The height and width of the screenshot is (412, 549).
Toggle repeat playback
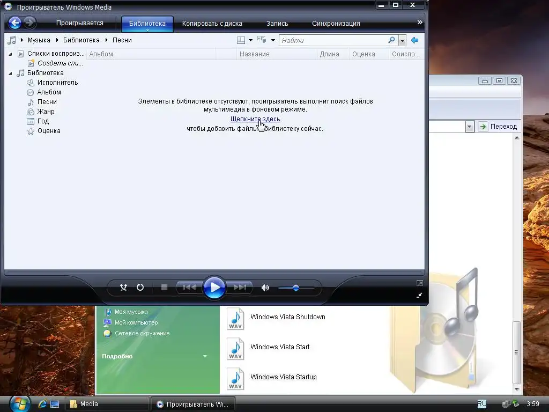click(x=140, y=288)
